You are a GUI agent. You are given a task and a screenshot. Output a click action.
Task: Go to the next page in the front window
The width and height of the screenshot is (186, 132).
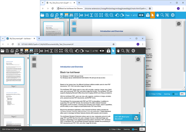tap(103, 51)
